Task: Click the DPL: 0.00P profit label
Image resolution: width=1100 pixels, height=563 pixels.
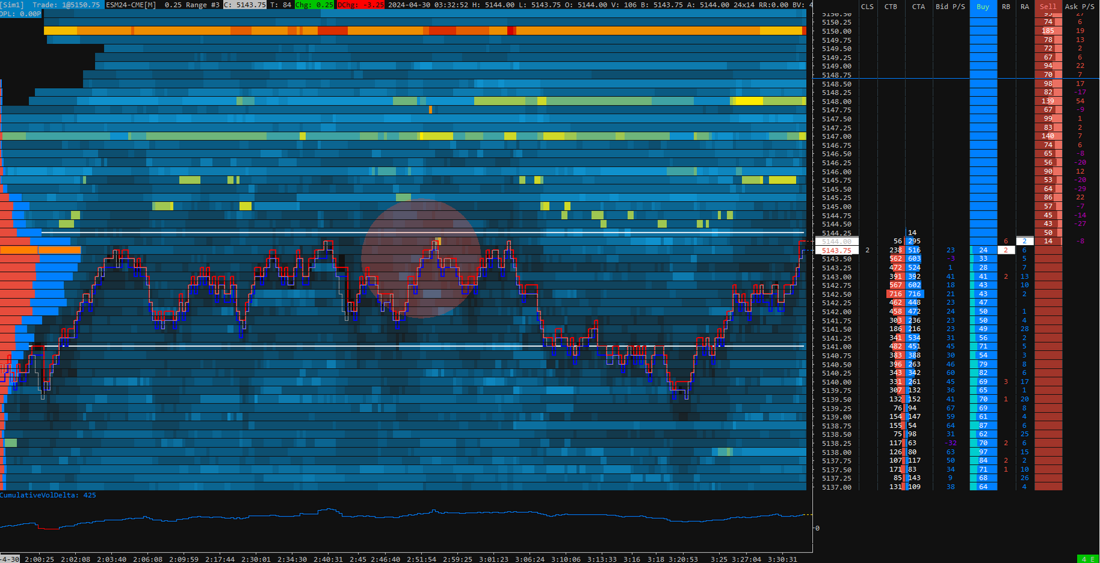Action: tap(21, 12)
